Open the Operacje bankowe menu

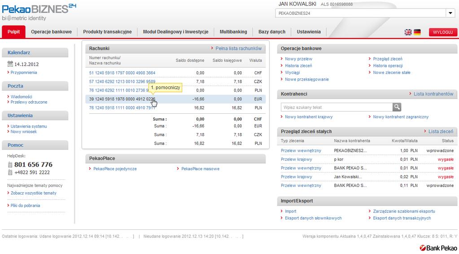tap(51, 32)
